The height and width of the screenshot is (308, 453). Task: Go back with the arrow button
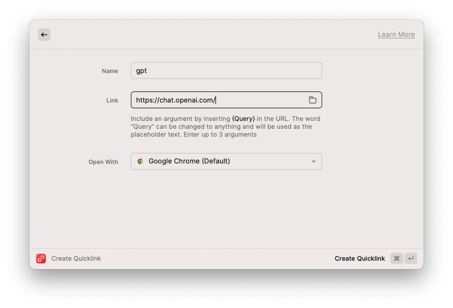pyautogui.click(x=44, y=35)
